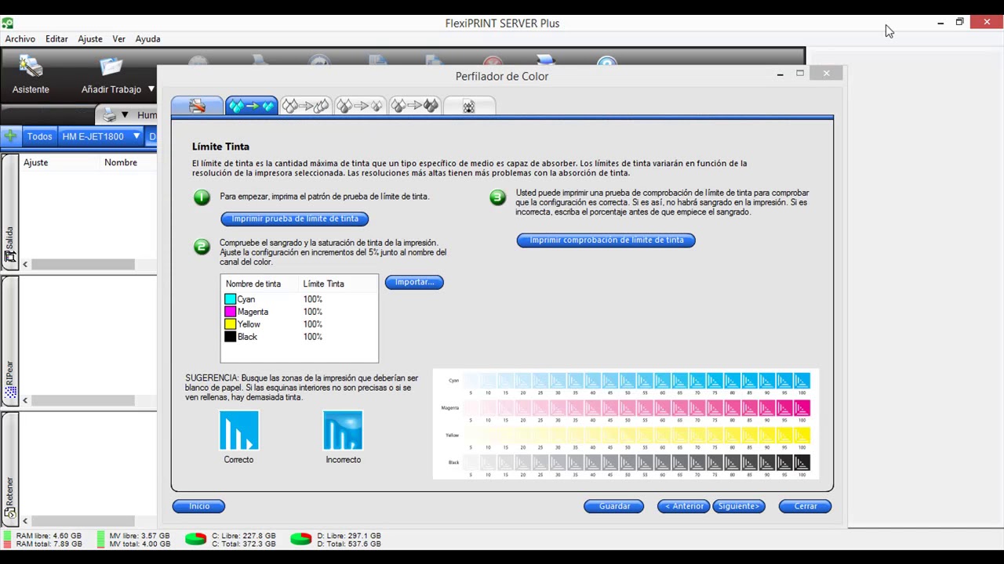Open the Archivo menu
This screenshot has height=564, width=1004.
(x=20, y=39)
